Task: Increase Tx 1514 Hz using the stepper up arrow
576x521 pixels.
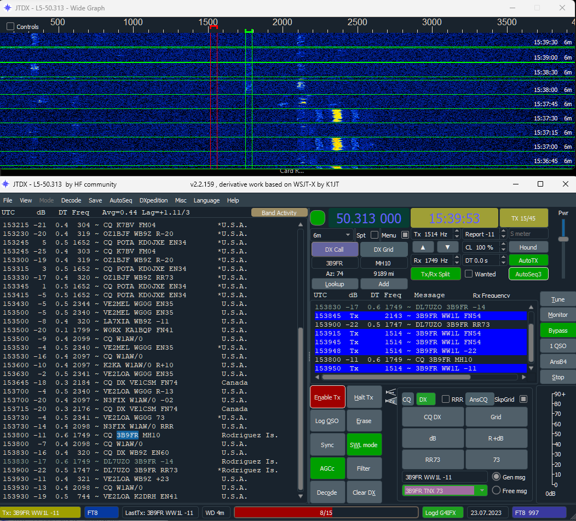Action: click(457, 231)
